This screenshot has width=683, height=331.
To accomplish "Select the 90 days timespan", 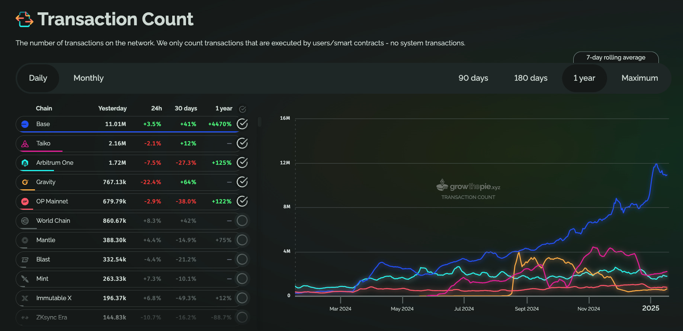I will (473, 78).
